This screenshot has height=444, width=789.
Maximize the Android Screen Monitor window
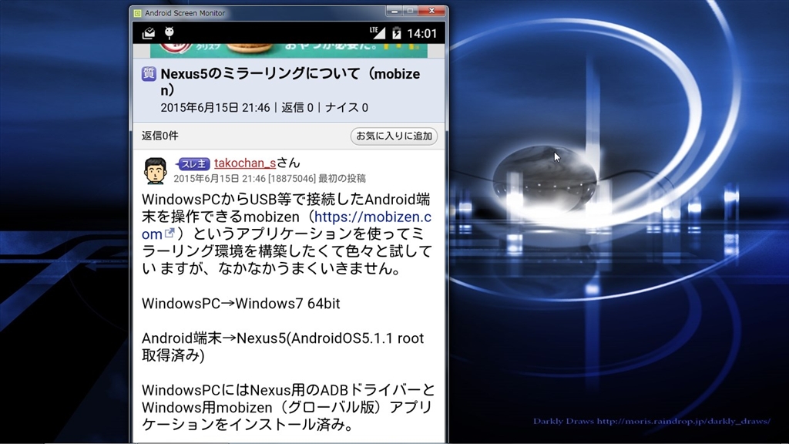point(410,11)
